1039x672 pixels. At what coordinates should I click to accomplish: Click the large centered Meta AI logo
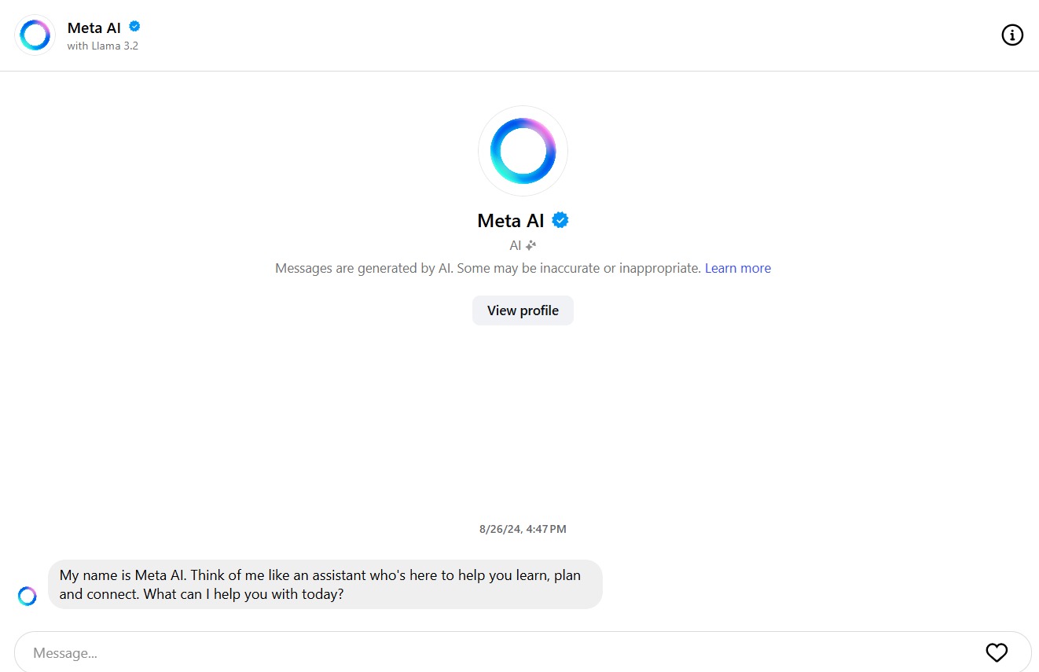523,151
